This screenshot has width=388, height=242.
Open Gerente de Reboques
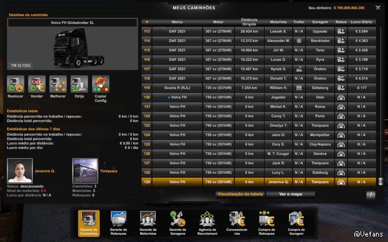tap(118, 223)
